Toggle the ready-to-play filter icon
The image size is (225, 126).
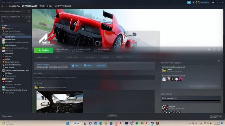coord(30,17)
